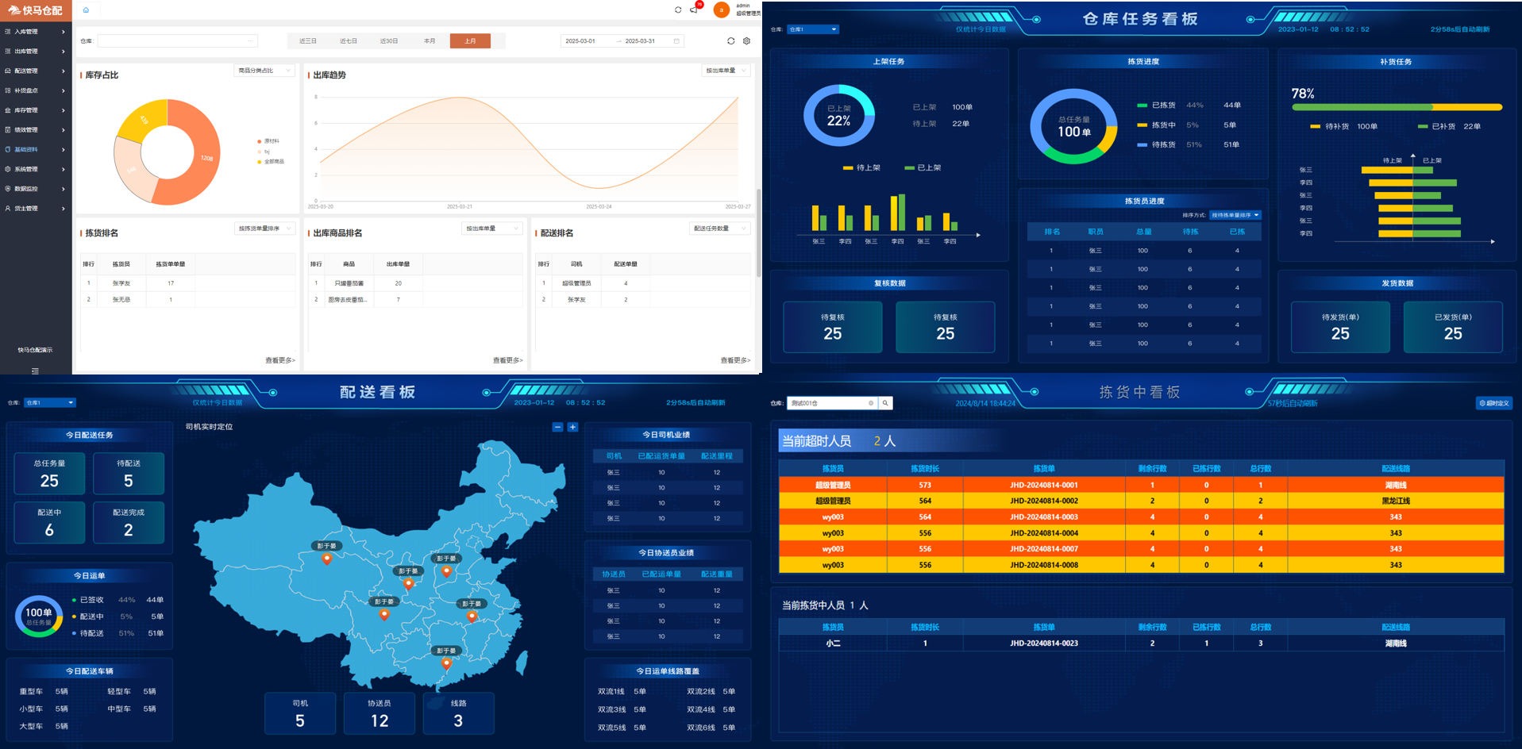Collapse the sidebar using bottom menu icon

tap(35, 371)
